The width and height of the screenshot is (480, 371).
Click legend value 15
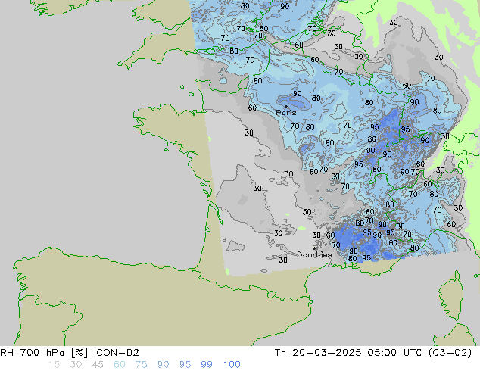(x=54, y=365)
